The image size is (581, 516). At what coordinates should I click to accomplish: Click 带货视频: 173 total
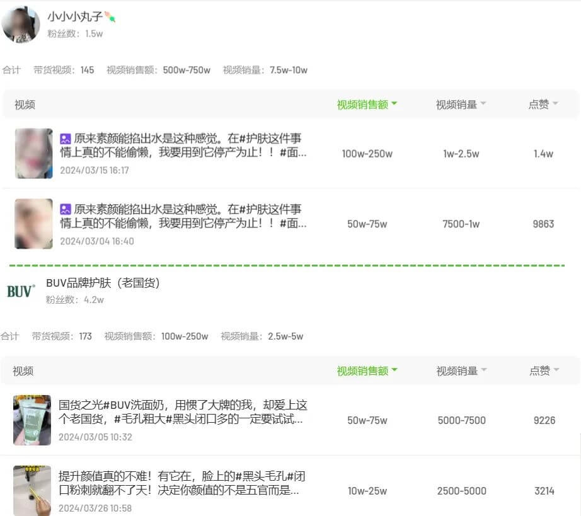[x=62, y=336]
